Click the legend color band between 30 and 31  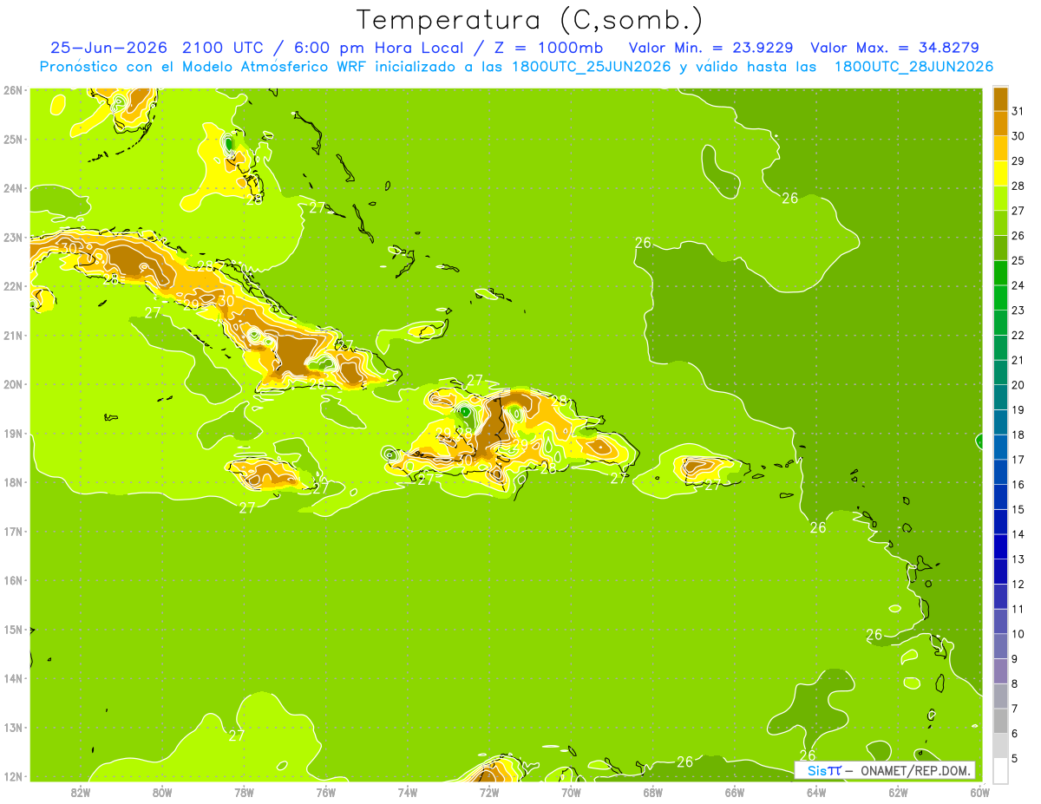click(1000, 123)
